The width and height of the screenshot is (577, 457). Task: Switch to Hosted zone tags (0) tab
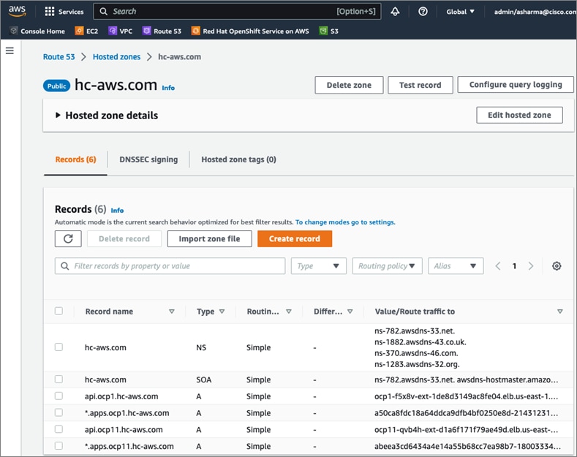[x=238, y=159]
